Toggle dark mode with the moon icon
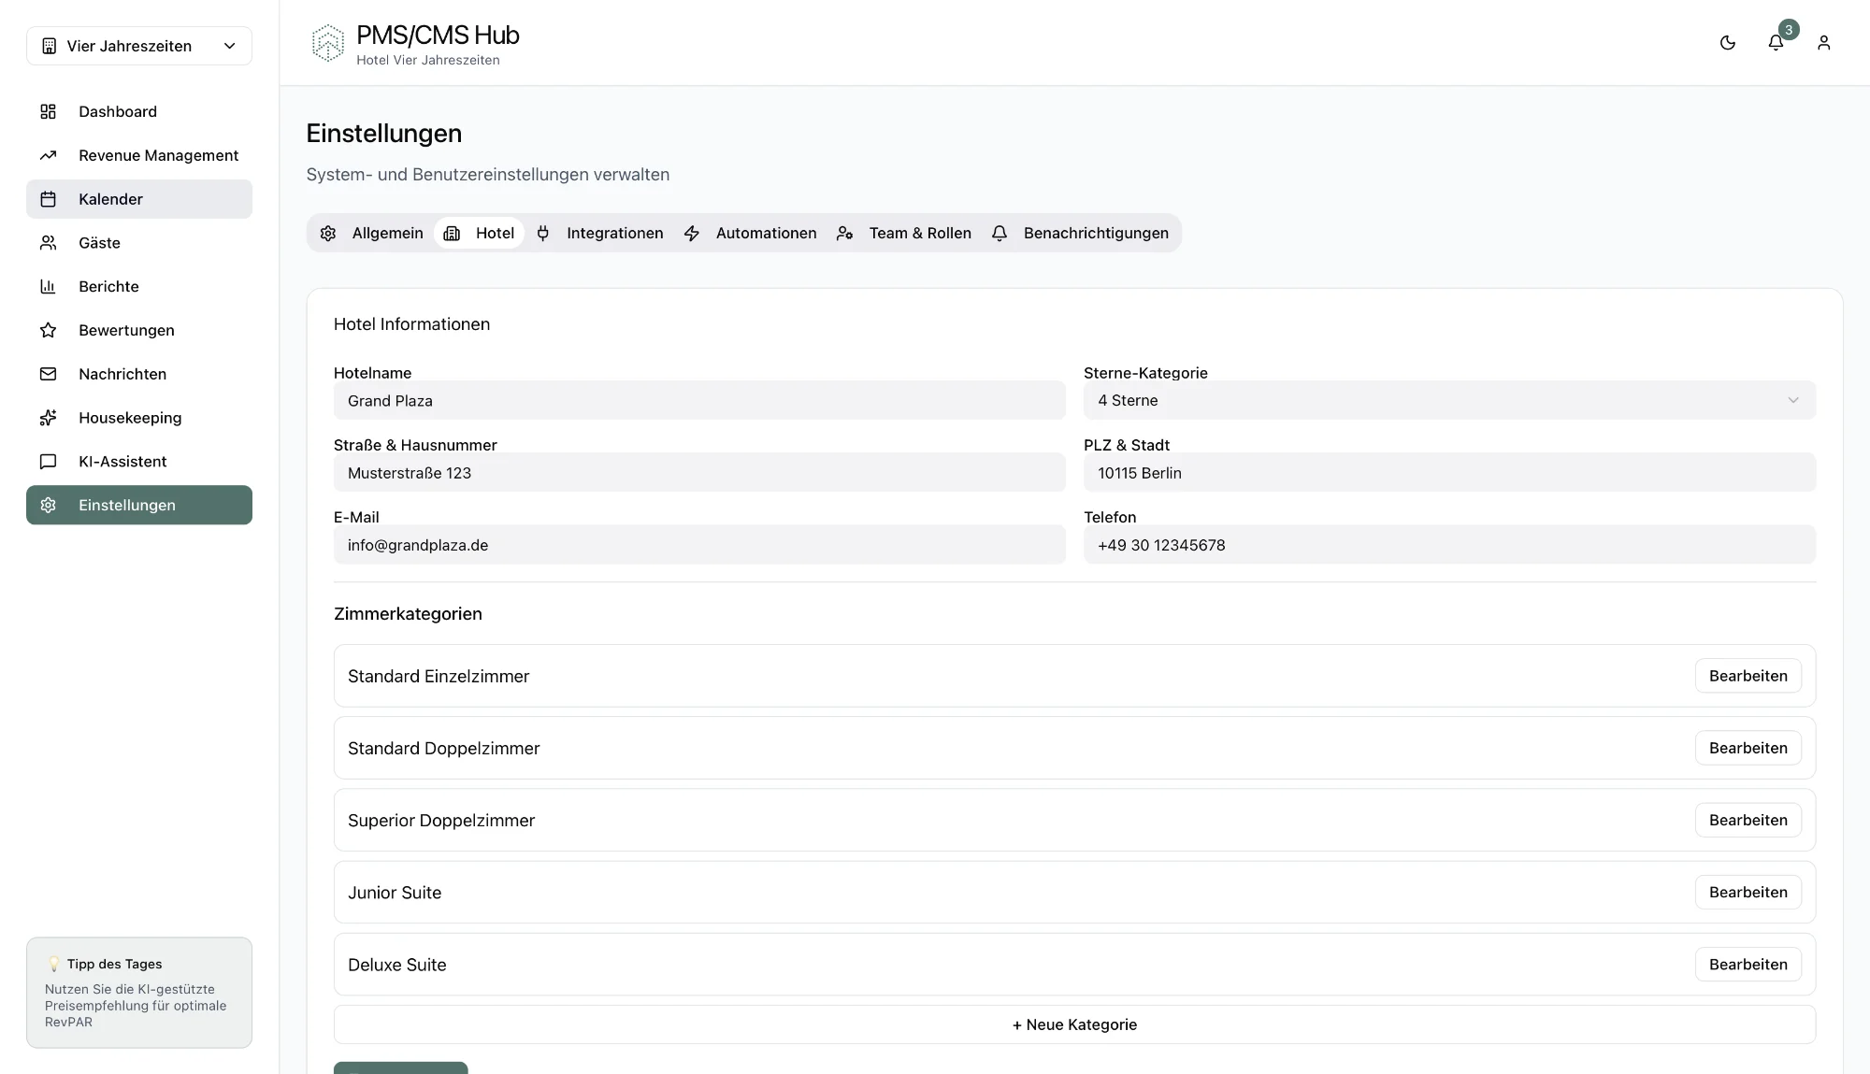This screenshot has width=1870, height=1074. [x=1727, y=43]
